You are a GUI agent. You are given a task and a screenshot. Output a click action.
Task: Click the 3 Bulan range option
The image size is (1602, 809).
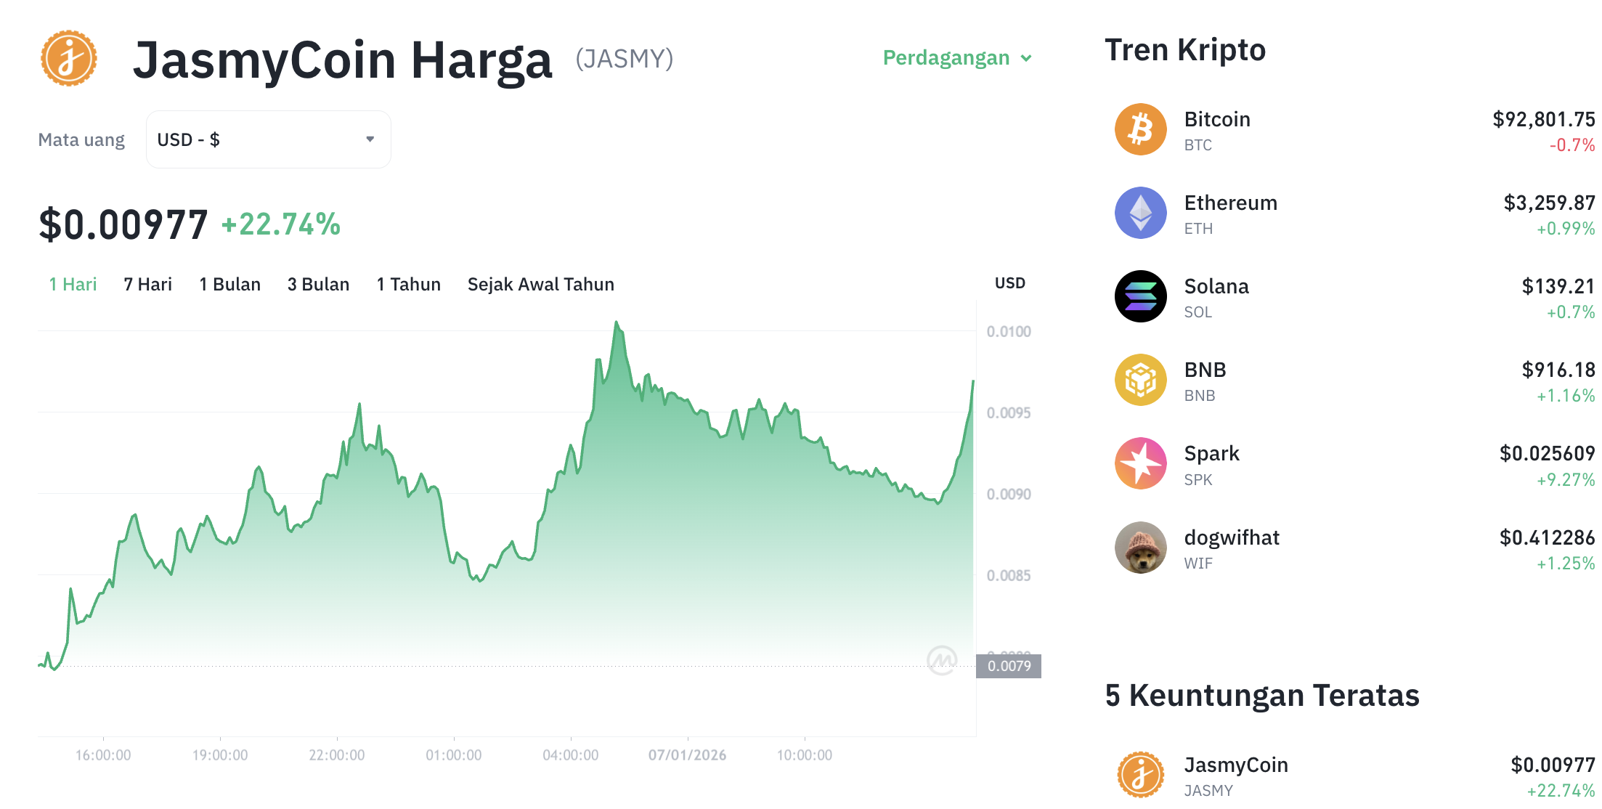pos(317,284)
